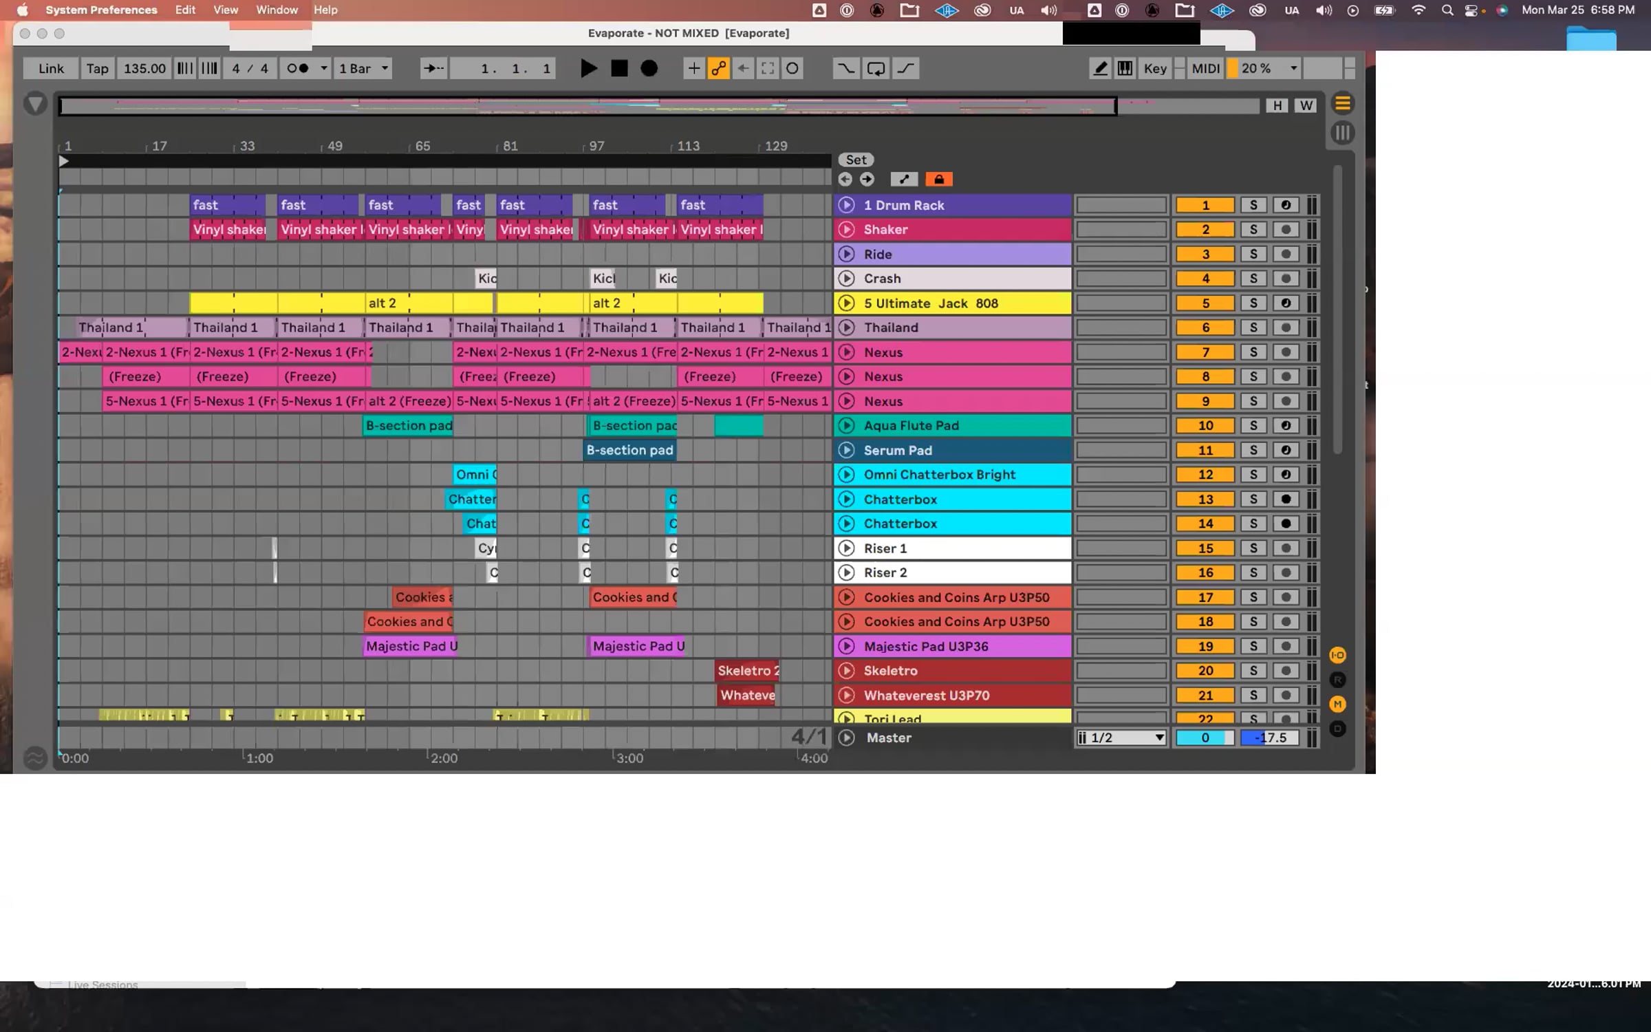Image resolution: width=1651 pixels, height=1032 pixels.
Task: Open the Window menu
Action: coord(277,10)
